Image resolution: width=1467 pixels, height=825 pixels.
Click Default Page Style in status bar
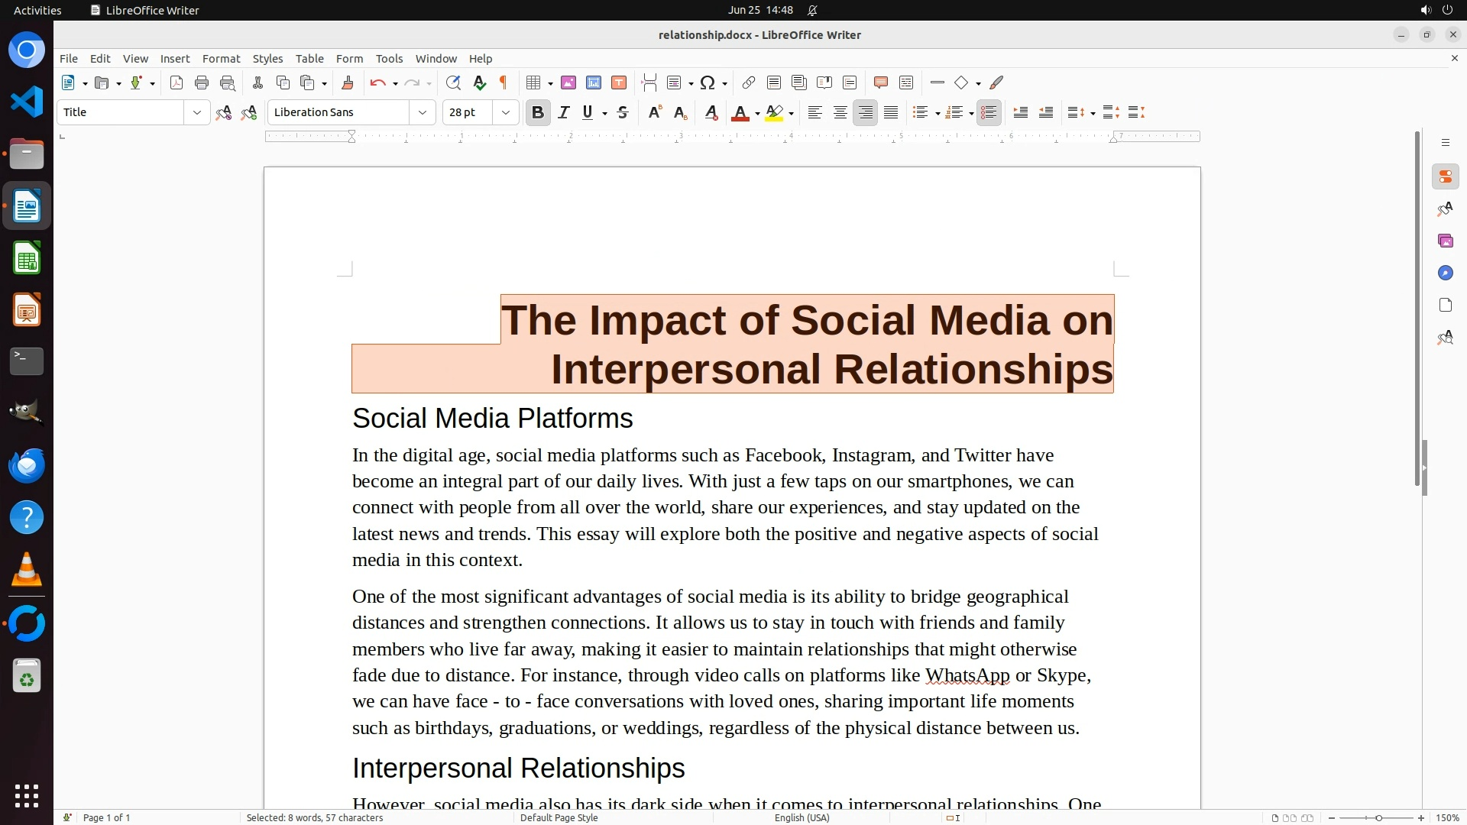tap(559, 817)
